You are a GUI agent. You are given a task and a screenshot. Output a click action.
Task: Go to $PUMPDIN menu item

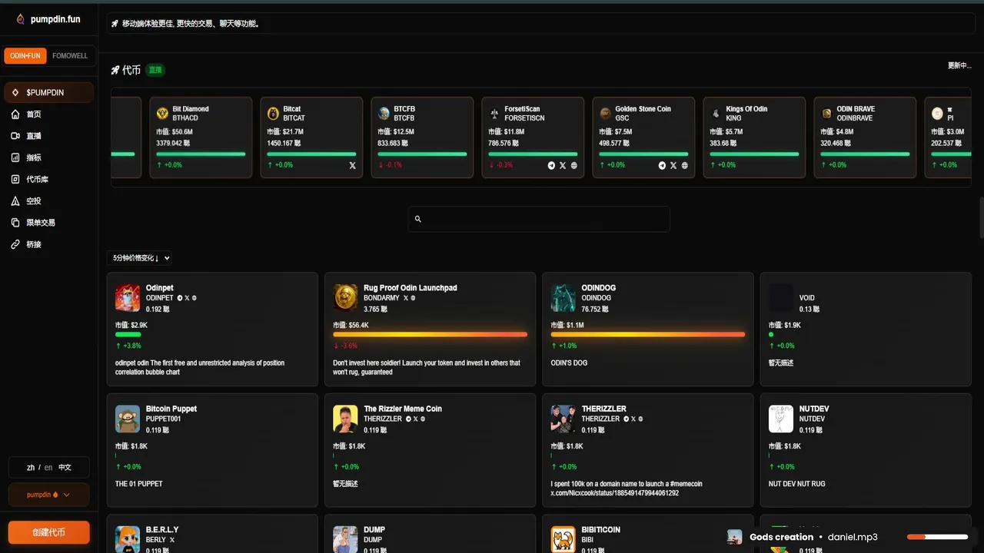tap(48, 92)
